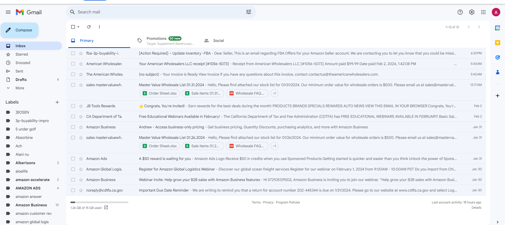This screenshot has width=505, height=225.
Task: Open Google Tasks side panel icon
Action: [x=498, y=57]
